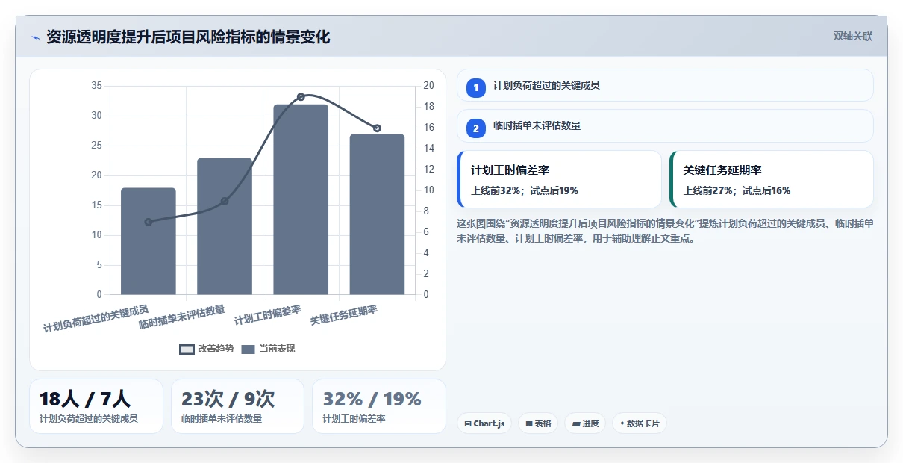Click the Chart.js tag

click(x=484, y=423)
